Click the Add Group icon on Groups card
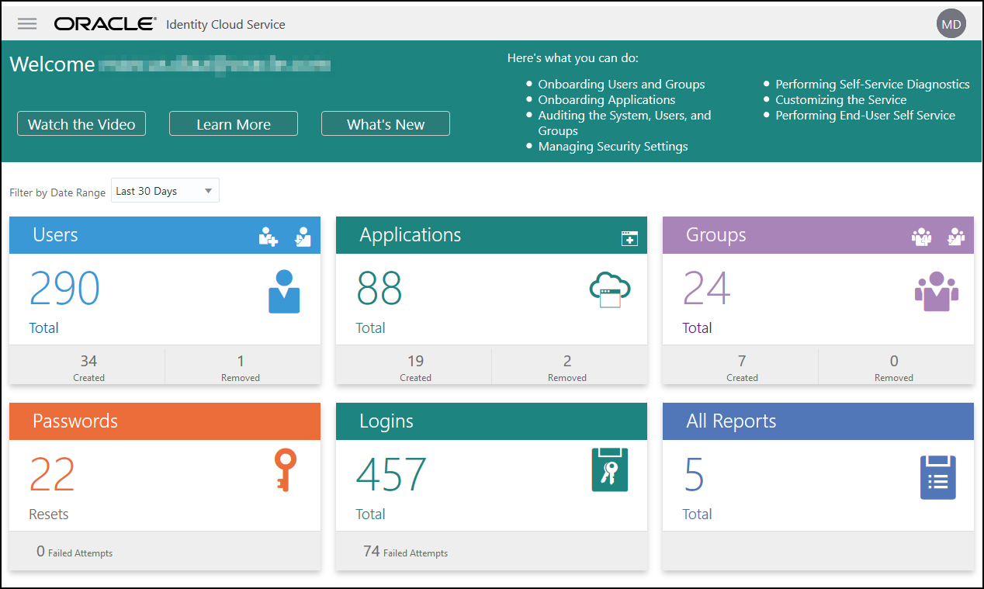 (x=921, y=236)
